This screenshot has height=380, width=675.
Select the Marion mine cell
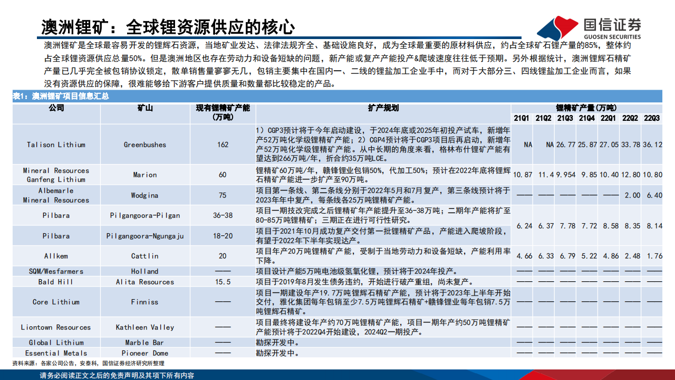point(144,175)
